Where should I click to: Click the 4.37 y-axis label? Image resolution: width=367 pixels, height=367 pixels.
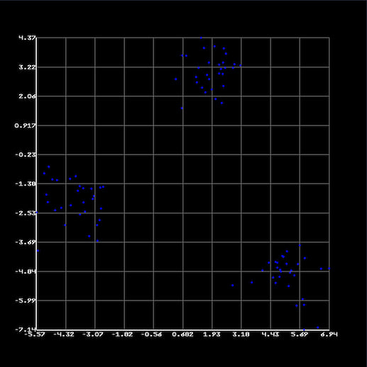pos(28,38)
